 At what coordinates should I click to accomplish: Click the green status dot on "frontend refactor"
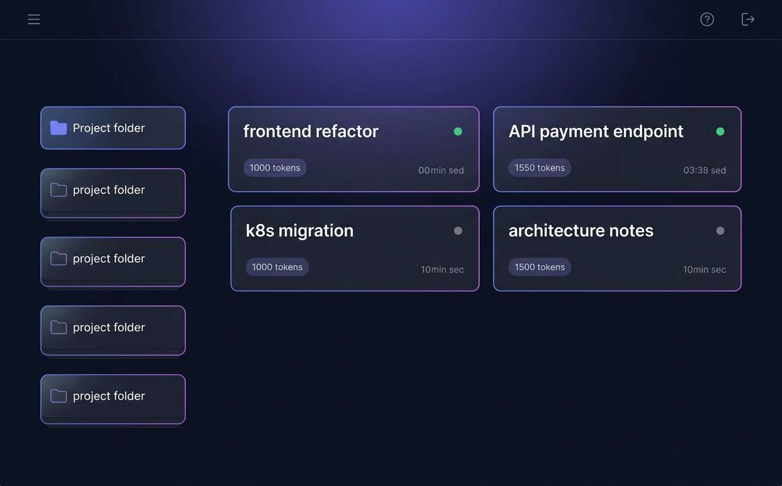[x=458, y=131]
